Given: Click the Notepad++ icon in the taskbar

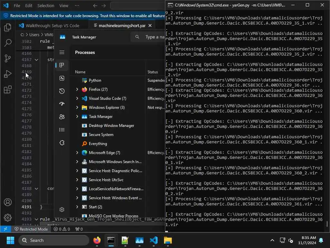Looking at the screenshot, I should pyautogui.click(x=125, y=240).
